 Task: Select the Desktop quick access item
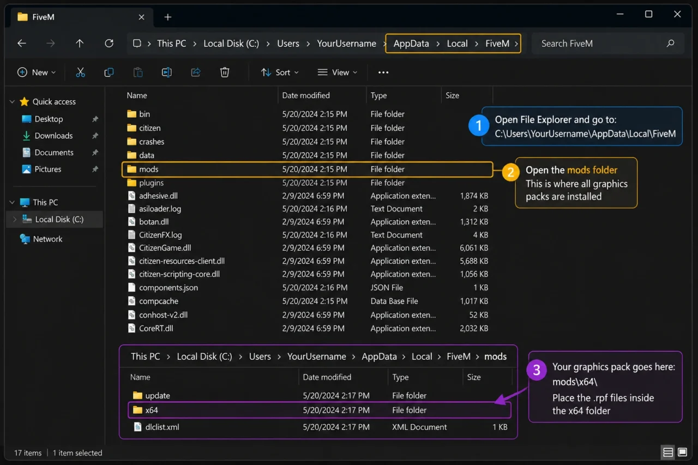(x=49, y=119)
